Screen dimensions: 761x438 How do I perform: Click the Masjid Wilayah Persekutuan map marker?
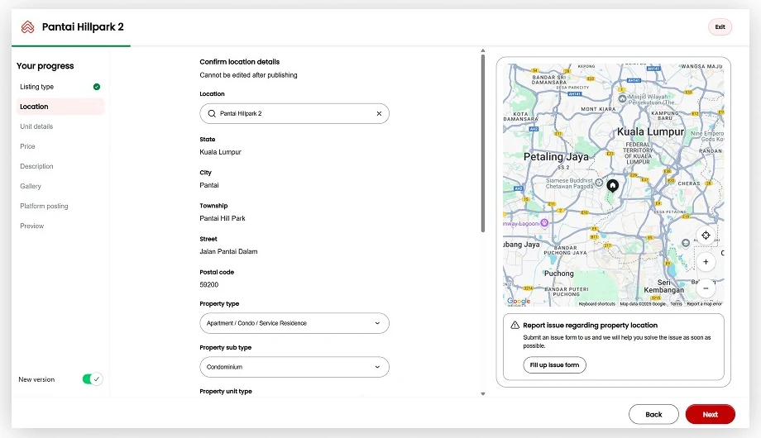pos(622,98)
